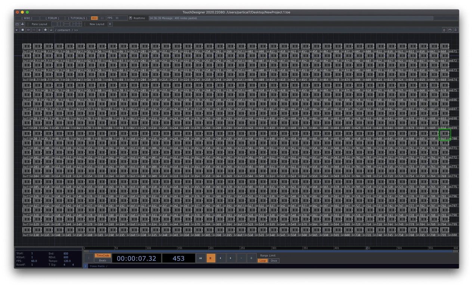Select the three-pane layout icon
The width and height of the screenshot is (473, 287).
tap(73, 24)
